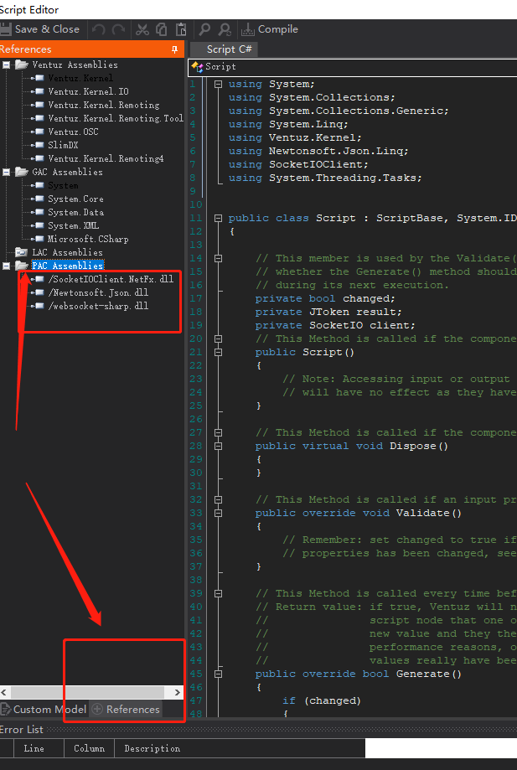Select /websocket-sharp.dll reference
Image resolution: width=517 pixels, height=770 pixels.
98,306
